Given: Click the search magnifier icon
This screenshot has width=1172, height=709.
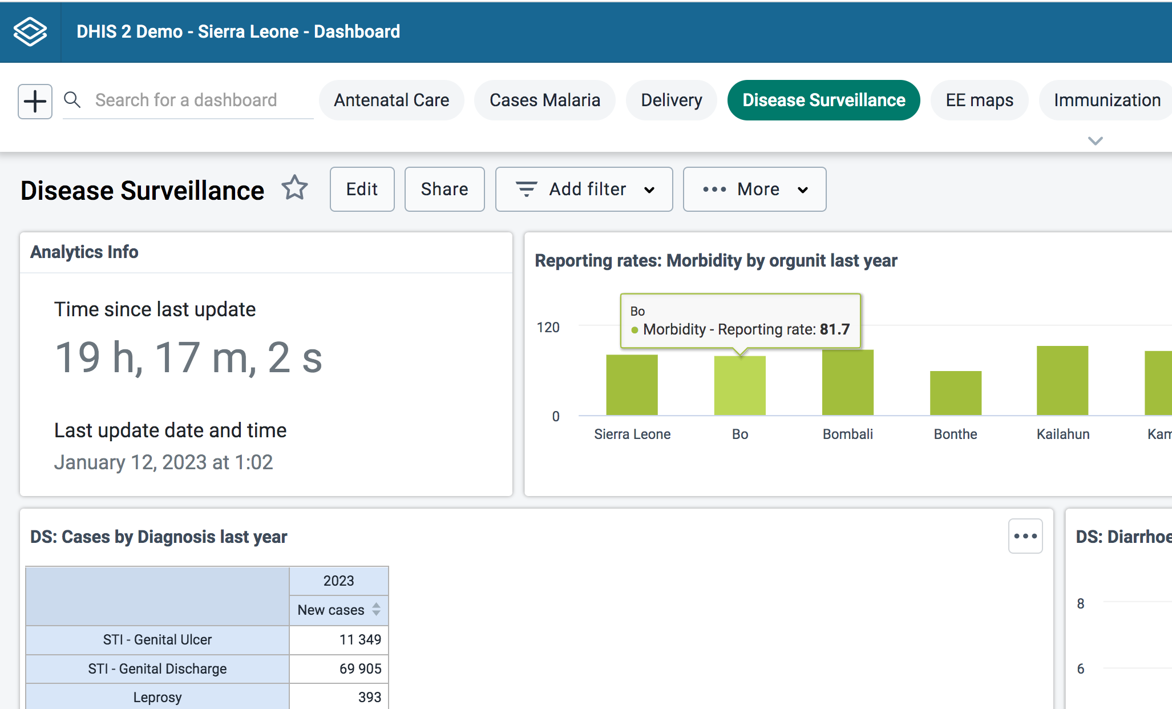Looking at the screenshot, I should tap(72, 100).
